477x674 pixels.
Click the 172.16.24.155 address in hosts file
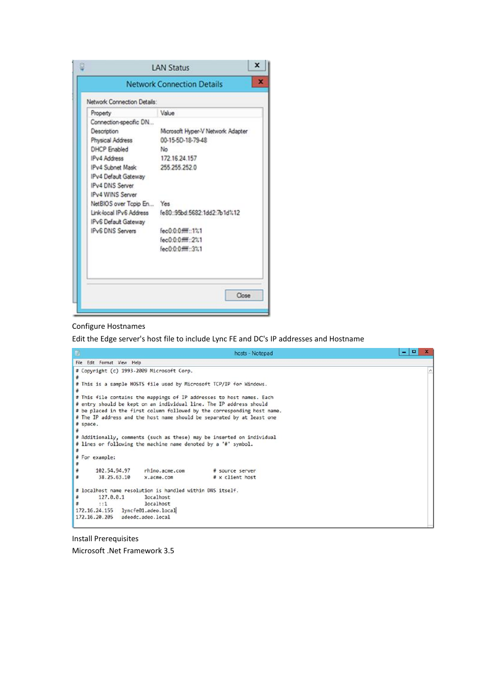pyautogui.click(x=94, y=510)
